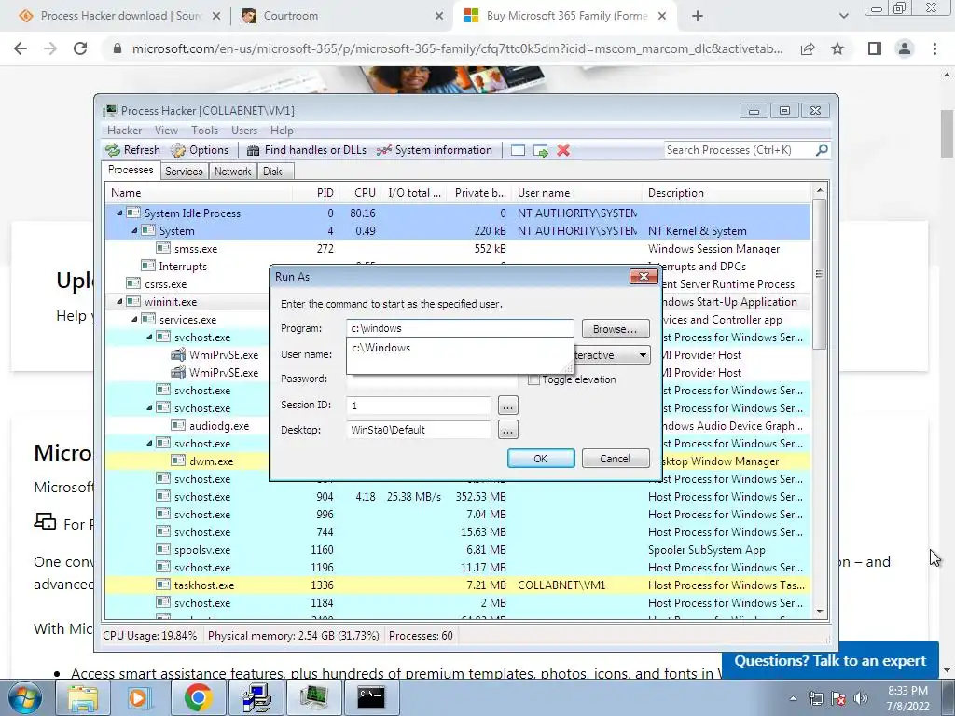Select the spoolsv.exe process

(x=457, y=550)
